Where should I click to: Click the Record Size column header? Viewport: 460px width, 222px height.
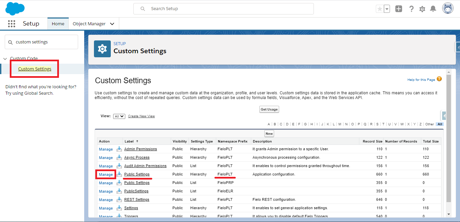[372, 141]
